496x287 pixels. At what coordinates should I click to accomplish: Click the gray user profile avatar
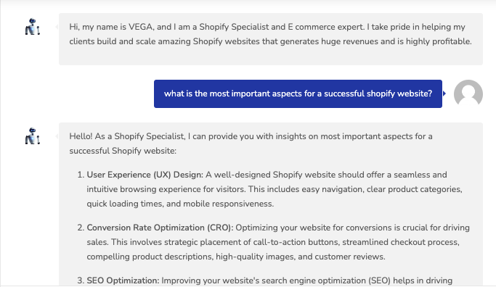[x=468, y=93]
